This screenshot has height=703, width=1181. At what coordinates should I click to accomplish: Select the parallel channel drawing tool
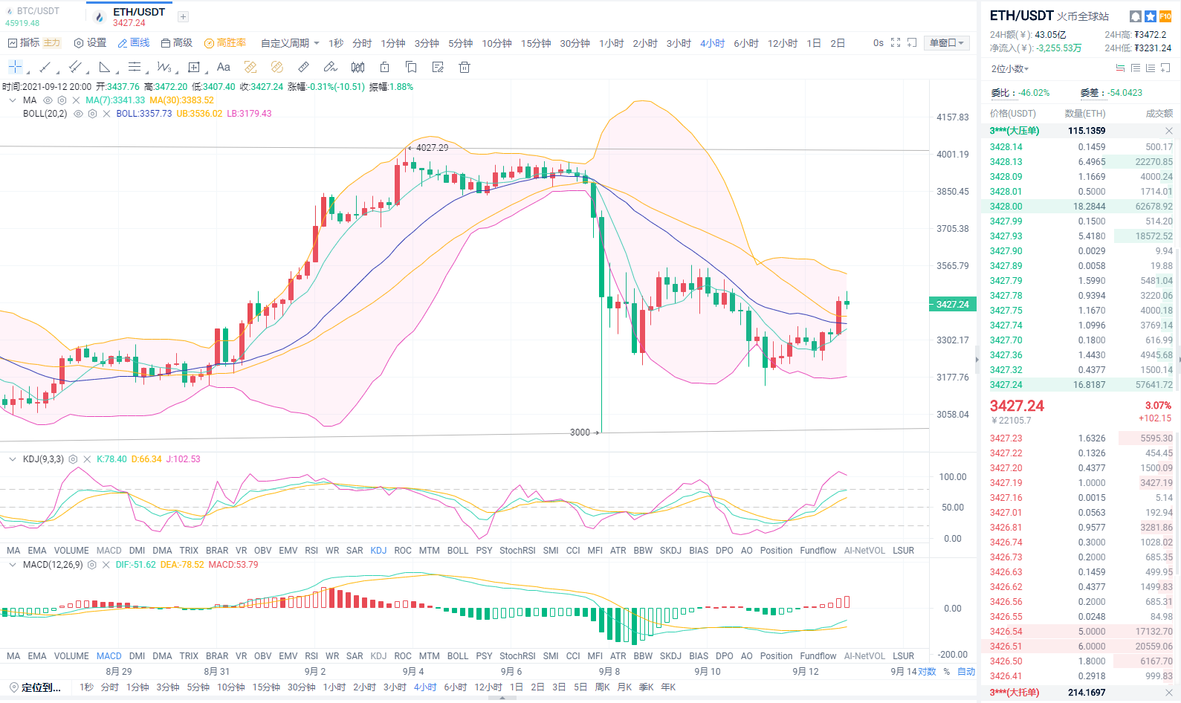click(x=75, y=67)
